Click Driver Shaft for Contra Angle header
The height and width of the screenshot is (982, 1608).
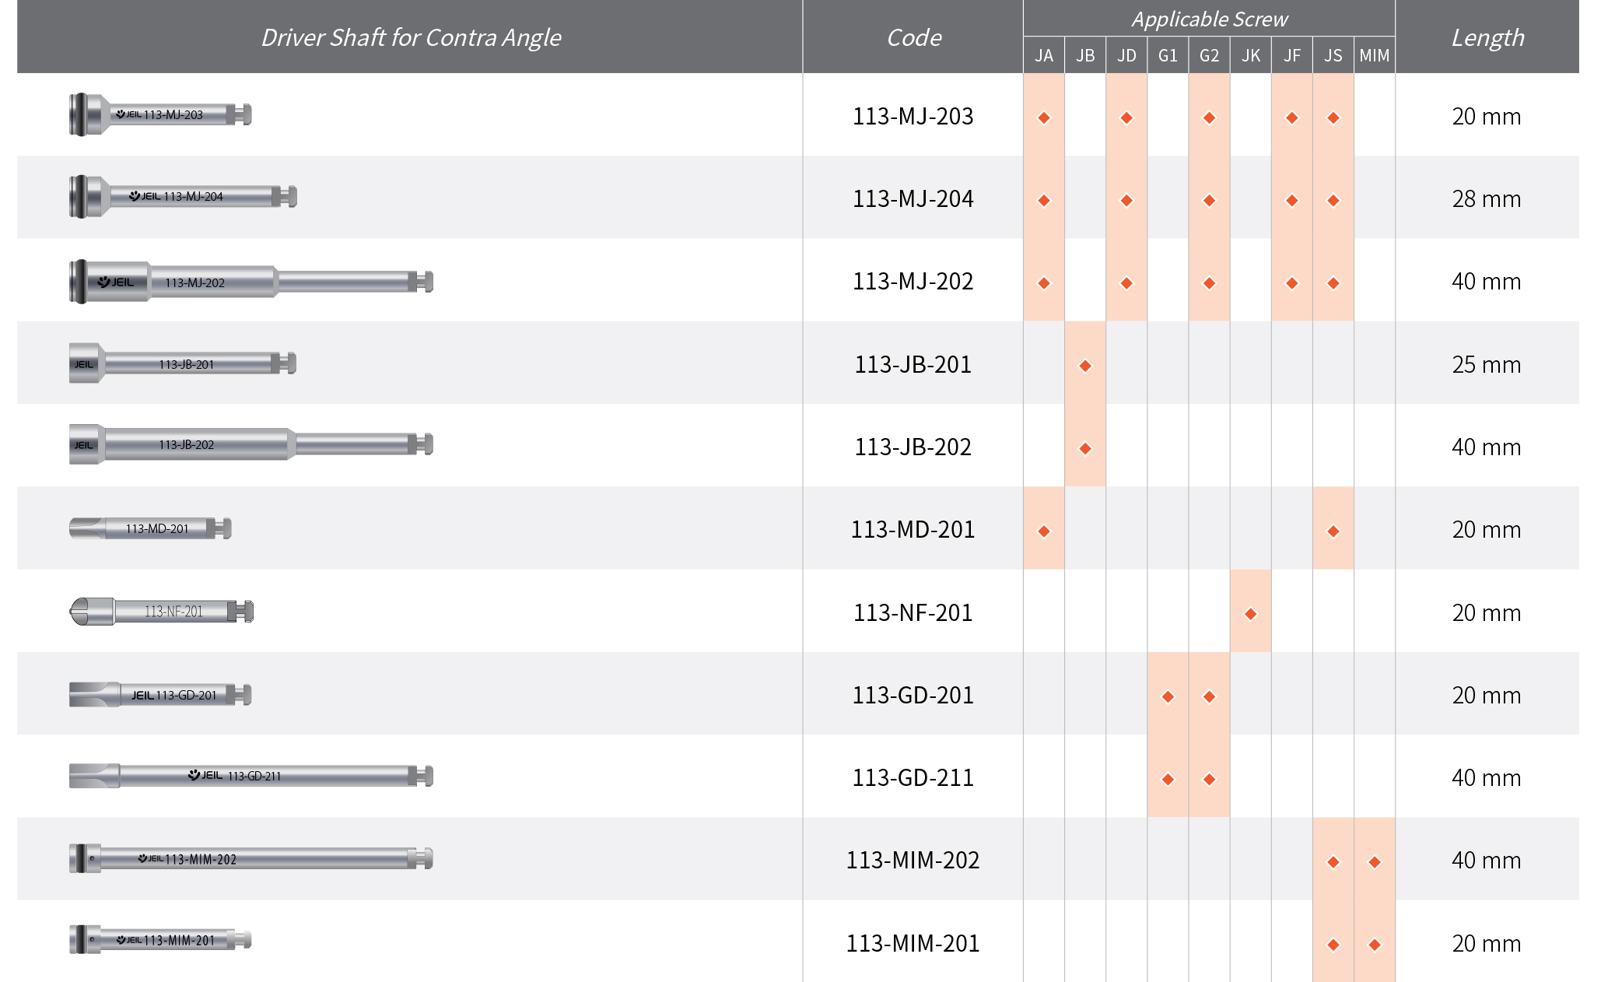tap(410, 37)
